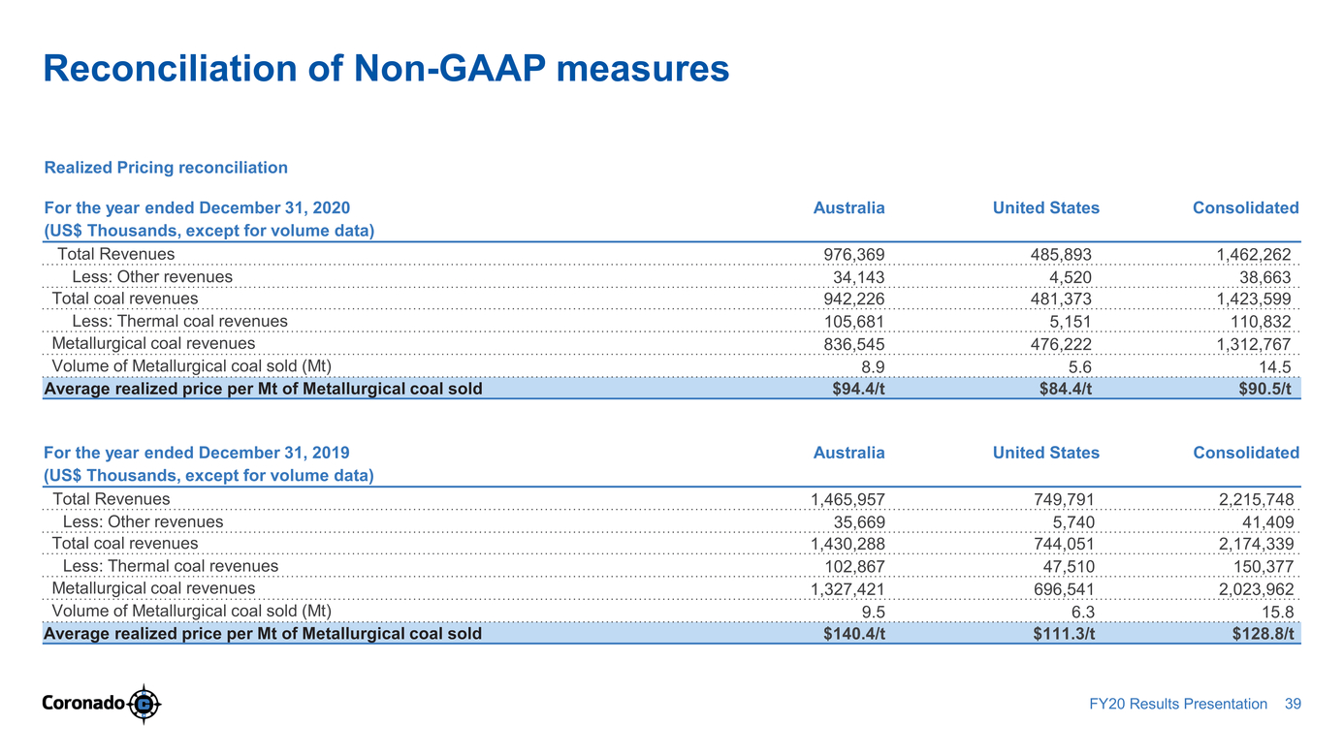Select Thermal coal revenues value 102,867
The height and width of the screenshot is (756, 1344).
click(853, 567)
